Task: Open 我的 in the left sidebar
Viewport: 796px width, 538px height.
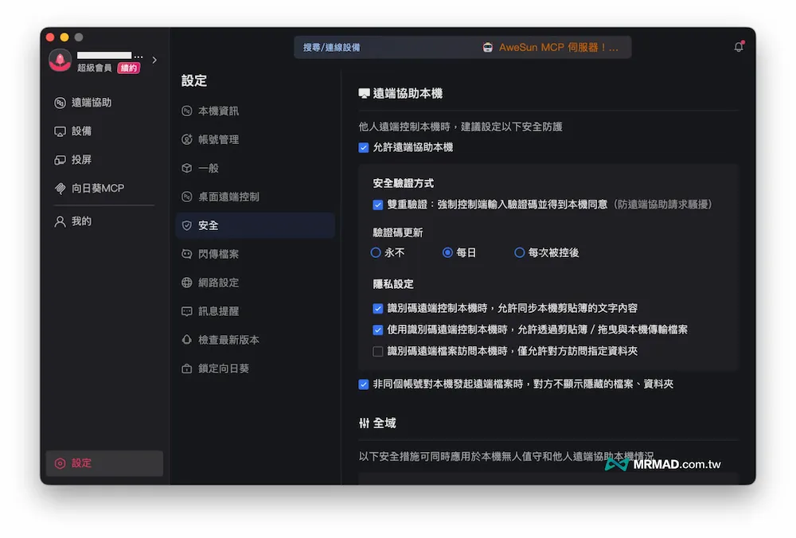Action: click(103, 221)
